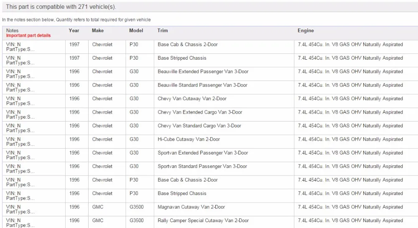Image resolution: width=418 pixels, height=228 pixels.
Task: Click 'Sportvan Extended Passenger Van 3-Door' trim
Action: (203, 153)
